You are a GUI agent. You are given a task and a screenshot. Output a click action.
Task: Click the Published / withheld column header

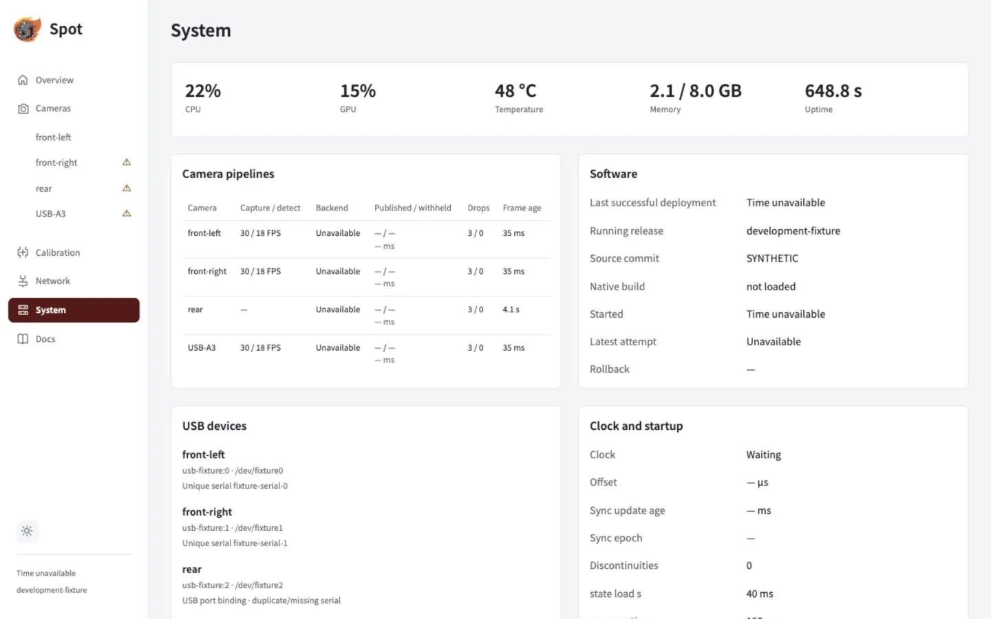coord(413,208)
